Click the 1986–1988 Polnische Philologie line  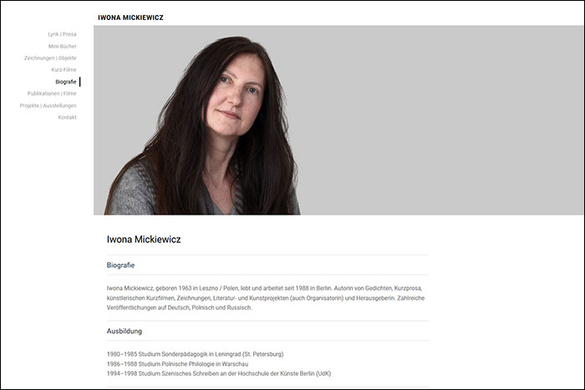(x=177, y=364)
